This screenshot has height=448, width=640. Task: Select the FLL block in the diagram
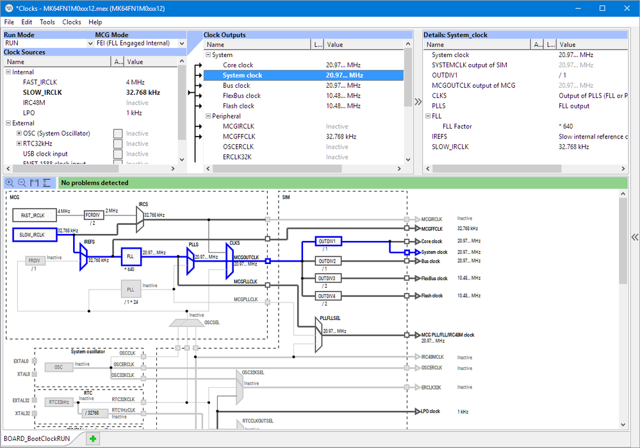[x=131, y=256]
